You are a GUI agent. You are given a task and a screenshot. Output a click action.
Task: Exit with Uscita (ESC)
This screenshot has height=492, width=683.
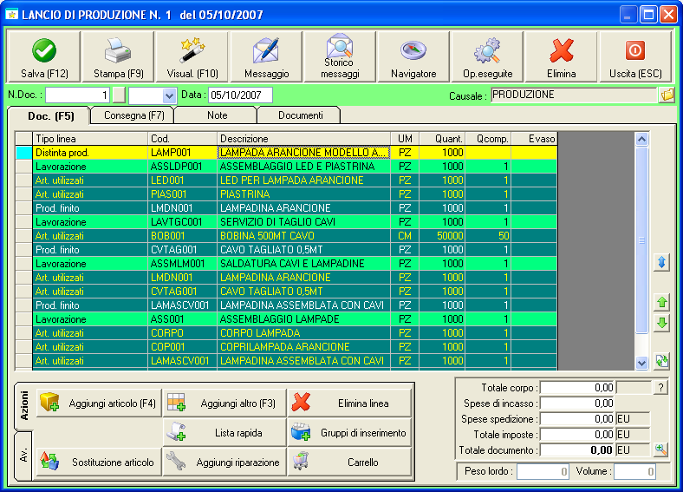tap(635, 56)
